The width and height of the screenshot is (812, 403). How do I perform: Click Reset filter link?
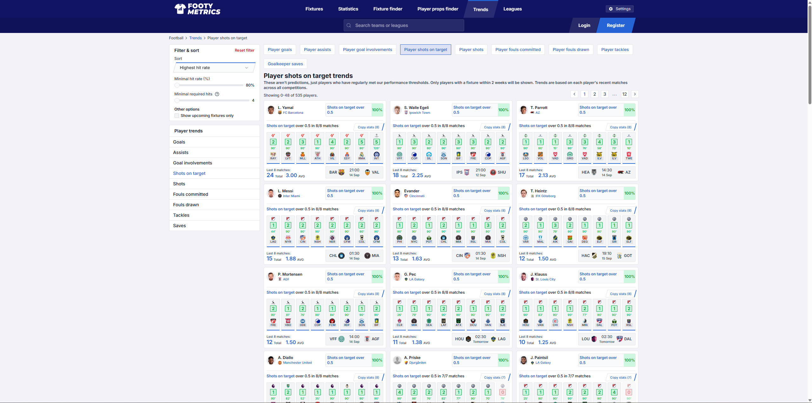tap(244, 50)
